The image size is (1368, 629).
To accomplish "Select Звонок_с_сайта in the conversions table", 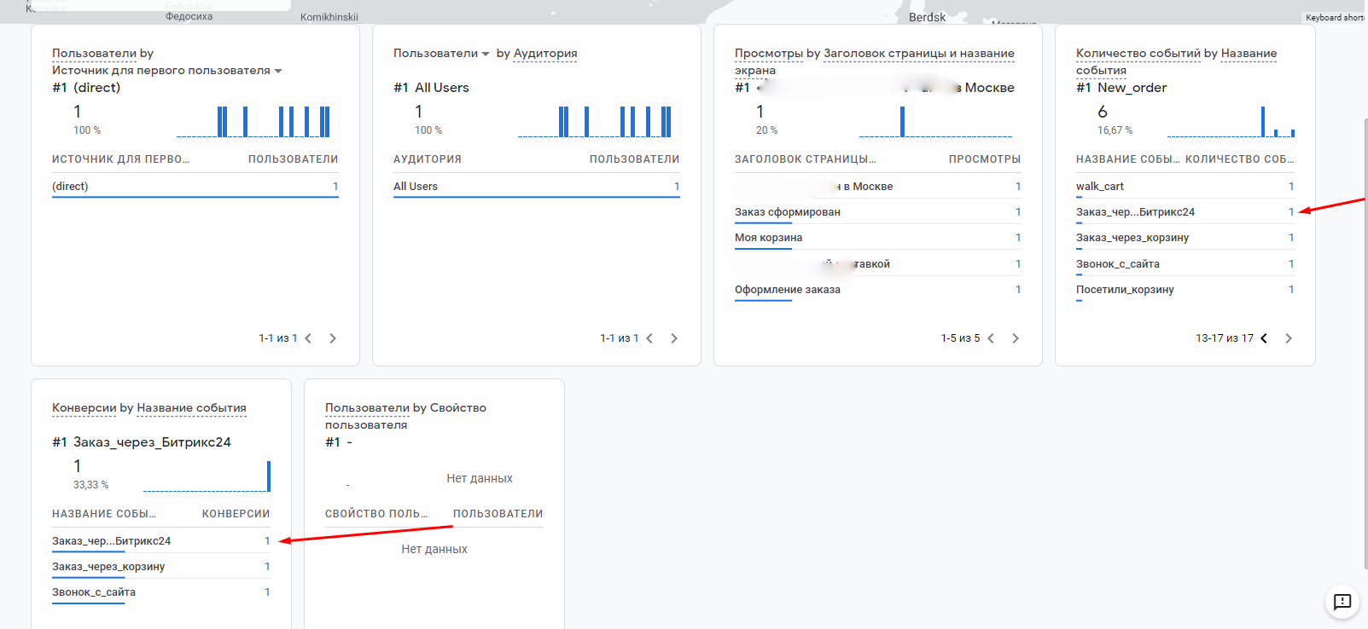I will [94, 592].
